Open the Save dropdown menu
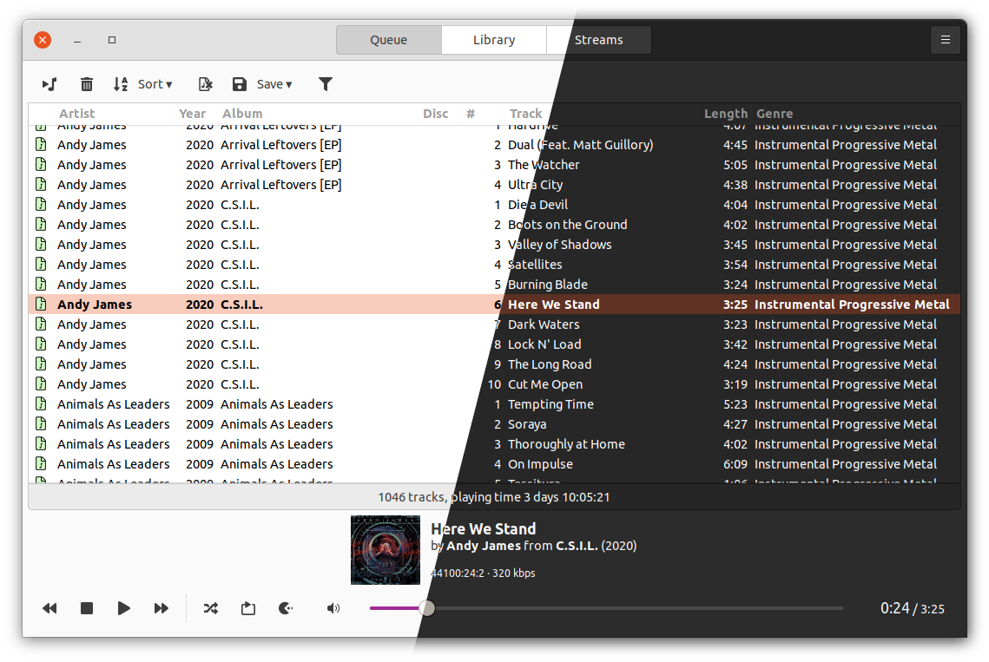Viewport: 989px width, 662px height. (274, 84)
